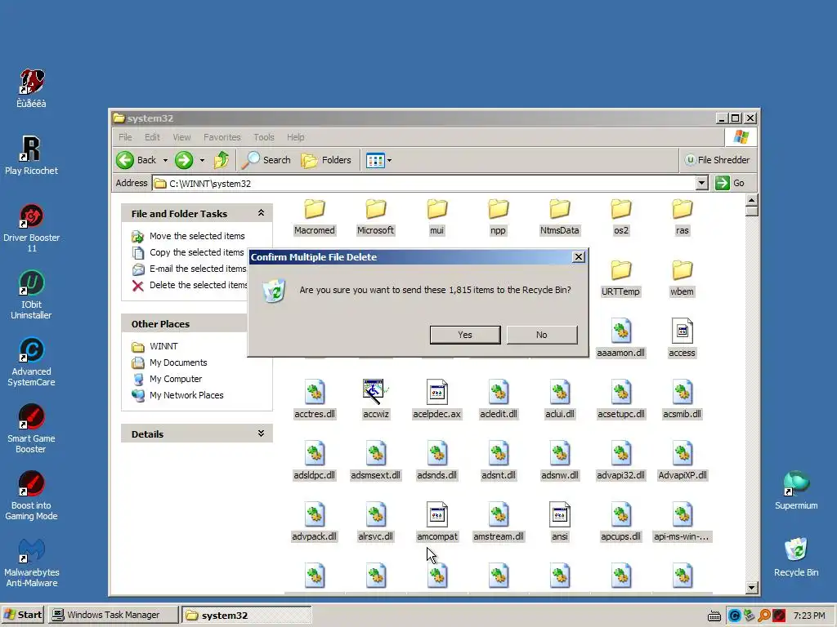Select the apcups.dll file icon
The width and height of the screenshot is (837, 627).
point(621,515)
